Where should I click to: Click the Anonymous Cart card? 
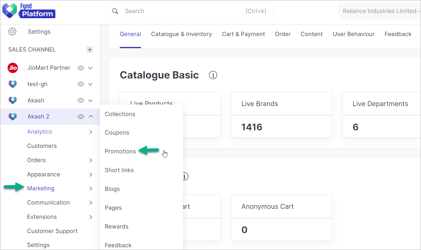(282, 218)
